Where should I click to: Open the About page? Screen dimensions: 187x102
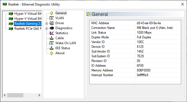coord(60,53)
